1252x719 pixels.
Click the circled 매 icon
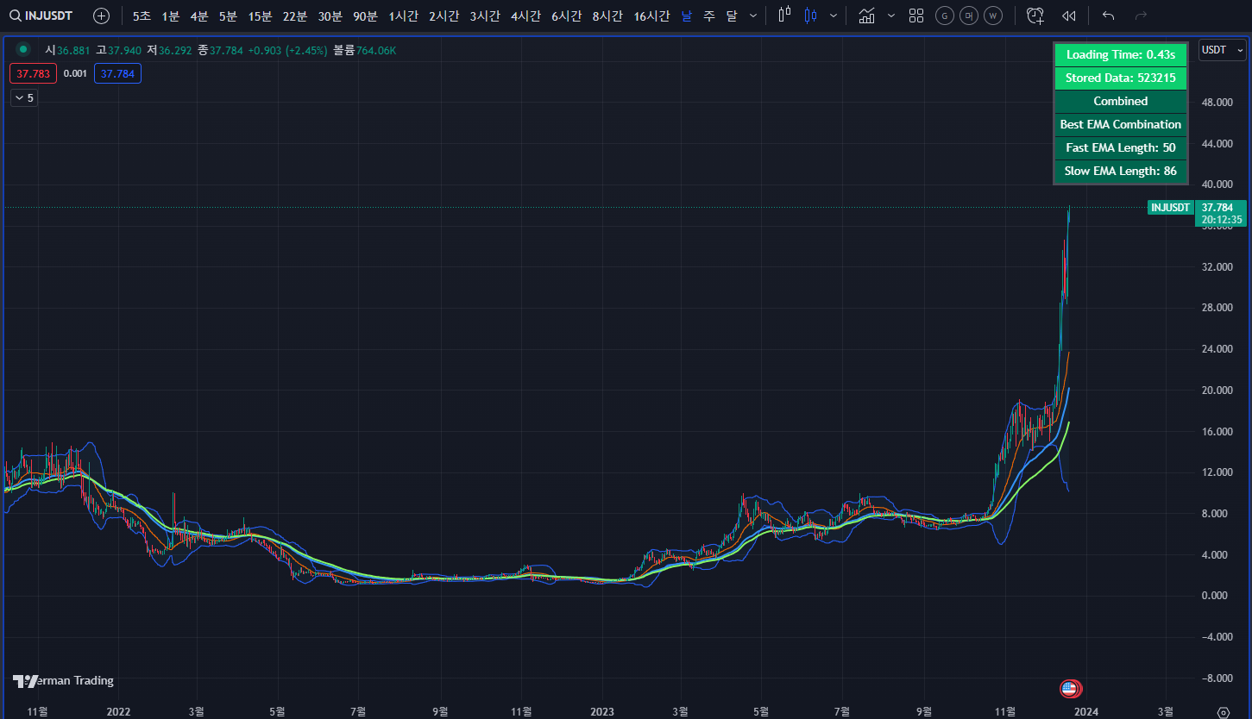pos(969,16)
